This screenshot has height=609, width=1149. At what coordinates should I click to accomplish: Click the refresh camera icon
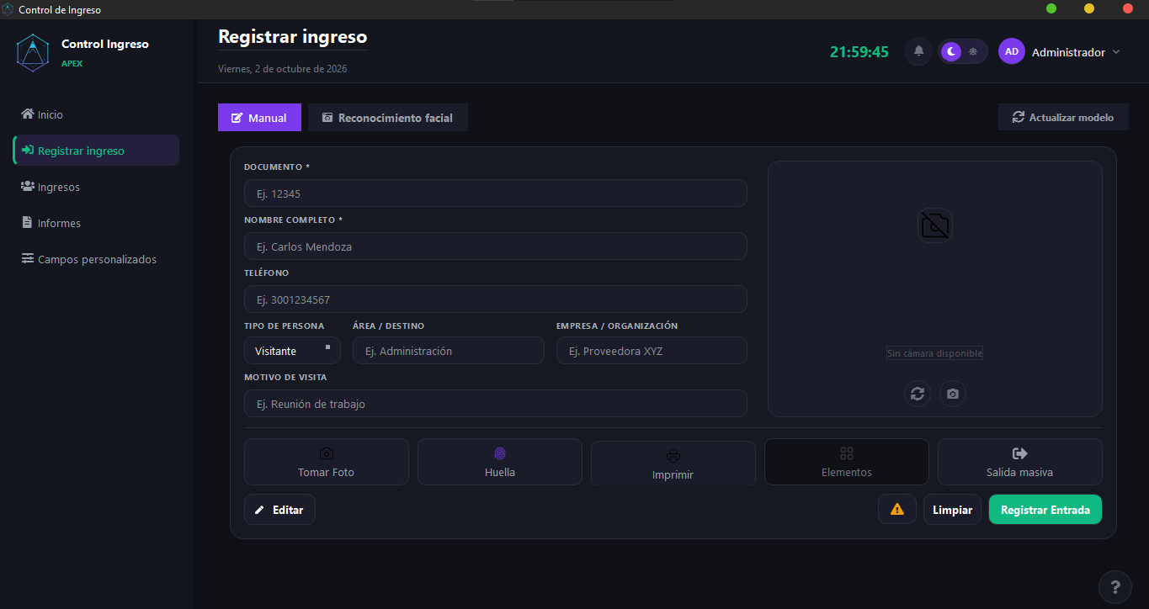click(918, 394)
